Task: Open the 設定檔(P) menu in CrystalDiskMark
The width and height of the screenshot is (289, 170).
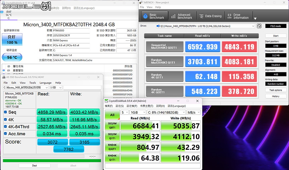Action: coord(132,106)
